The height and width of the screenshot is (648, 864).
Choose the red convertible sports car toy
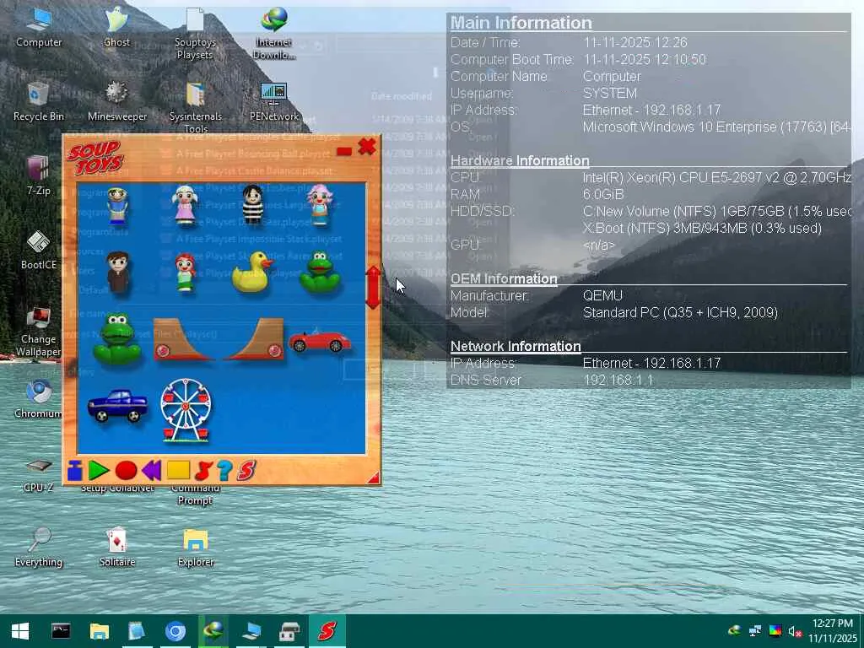pos(320,341)
